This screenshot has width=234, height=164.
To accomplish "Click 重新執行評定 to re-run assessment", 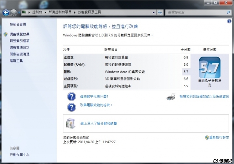I will pos(219,137).
